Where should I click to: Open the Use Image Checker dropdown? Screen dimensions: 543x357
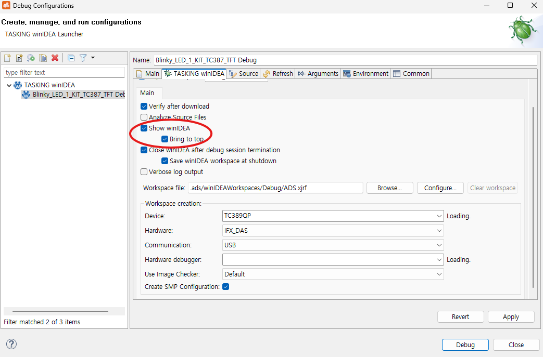333,274
